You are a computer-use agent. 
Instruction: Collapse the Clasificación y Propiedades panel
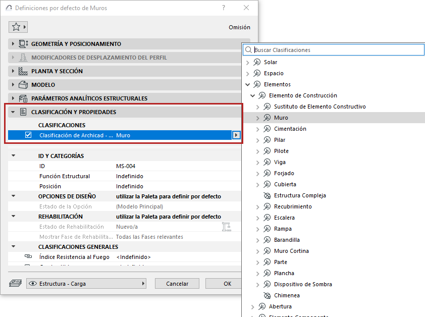coord(13,112)
